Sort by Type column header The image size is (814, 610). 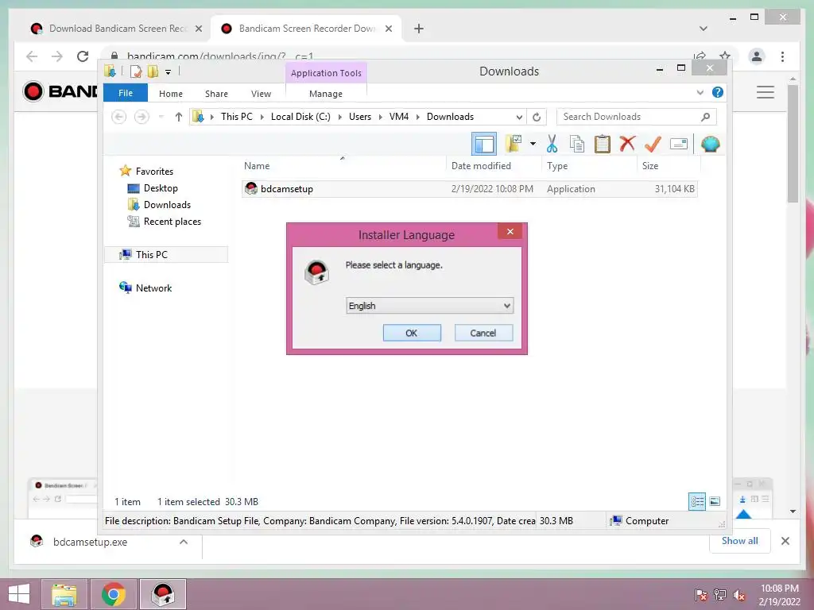pyautogui.click(x=589, y=166)
